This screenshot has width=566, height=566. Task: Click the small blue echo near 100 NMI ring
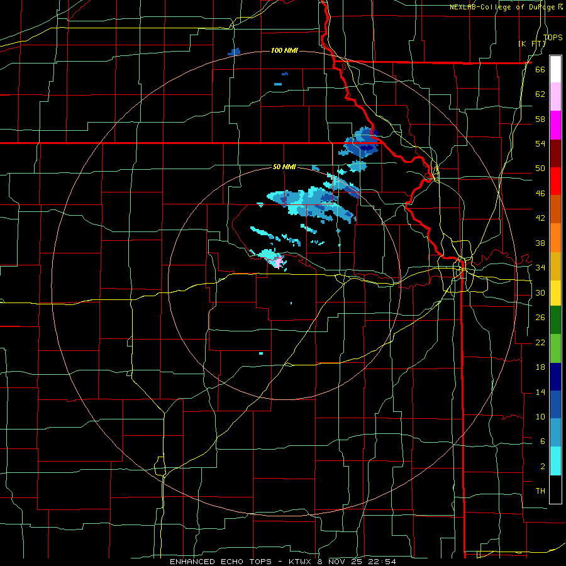235,52
